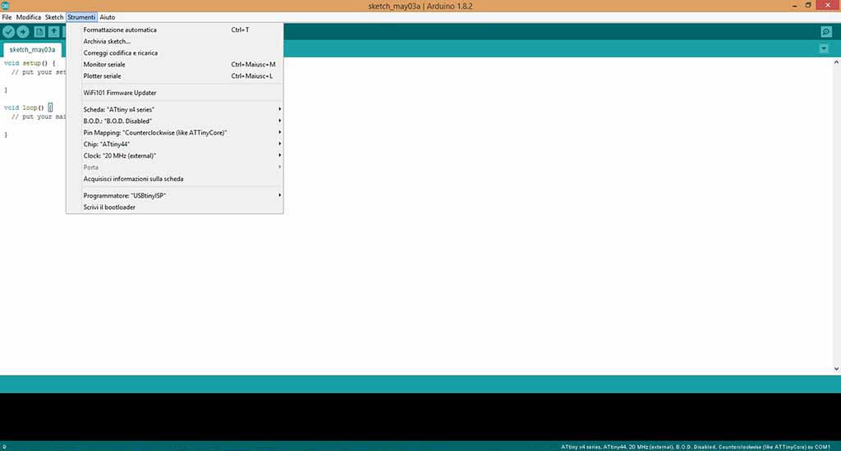
Task: Click the void setup() code line
Action: [x=30, y=63]
